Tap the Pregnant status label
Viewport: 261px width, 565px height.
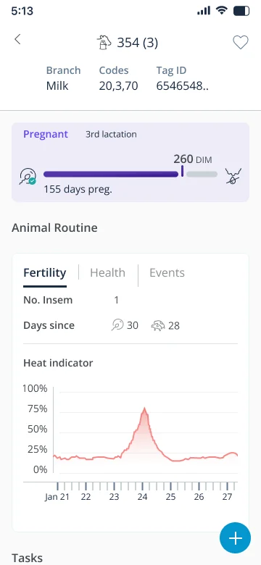[x=46, y=135]
